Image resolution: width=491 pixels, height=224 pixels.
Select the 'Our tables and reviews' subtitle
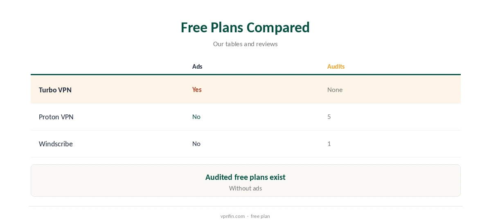(x=245, y=44)
